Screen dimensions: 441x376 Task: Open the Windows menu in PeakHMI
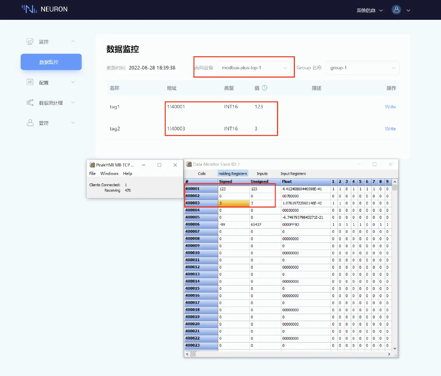(x=109, y=173)
